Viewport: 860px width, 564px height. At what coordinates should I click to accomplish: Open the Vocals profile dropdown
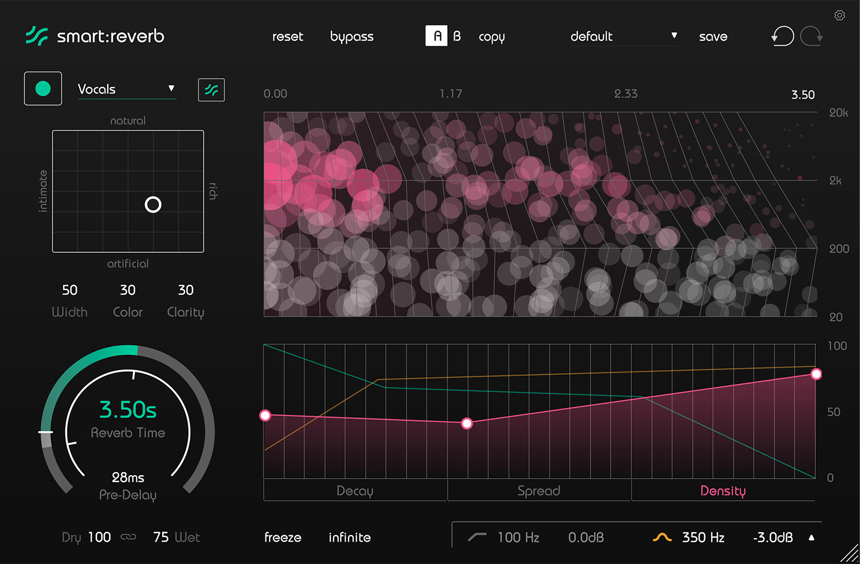coord(127,89)
